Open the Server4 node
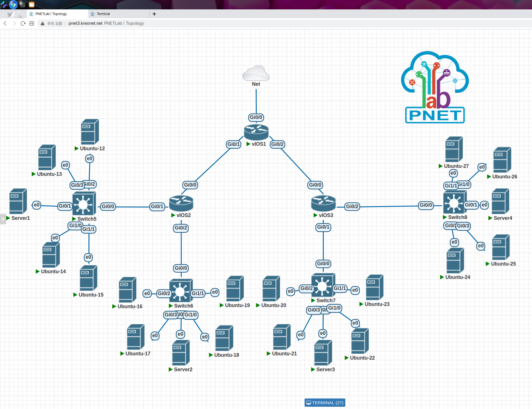Screen dimensions: 532x409 click(500, 201)
